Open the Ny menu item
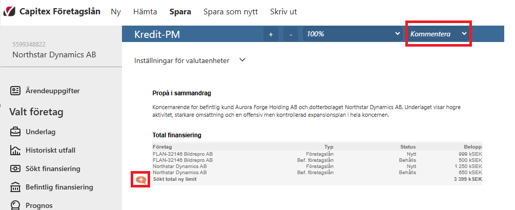 pyautogui.click(x=116, y=12)
